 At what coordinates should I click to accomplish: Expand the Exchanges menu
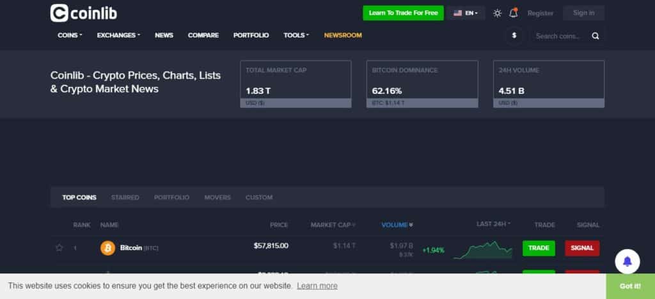[118, 35]
